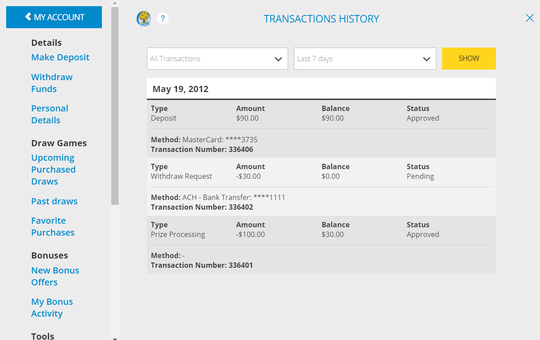Screen dimensions: 540x340
Task: Open Upcoming Purchased Draws
Action: pos(53,169)
